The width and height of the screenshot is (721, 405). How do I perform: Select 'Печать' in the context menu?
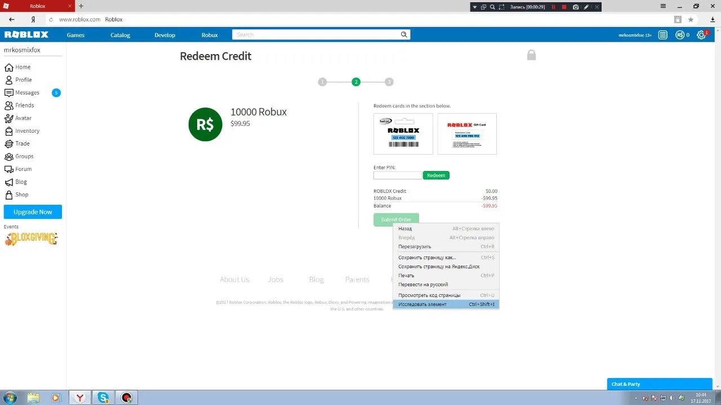point(446,276)
